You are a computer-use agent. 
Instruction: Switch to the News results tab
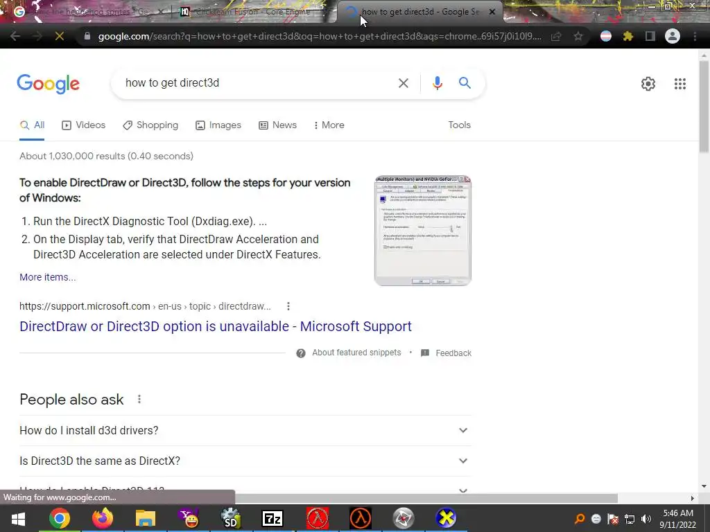(277, 125)
